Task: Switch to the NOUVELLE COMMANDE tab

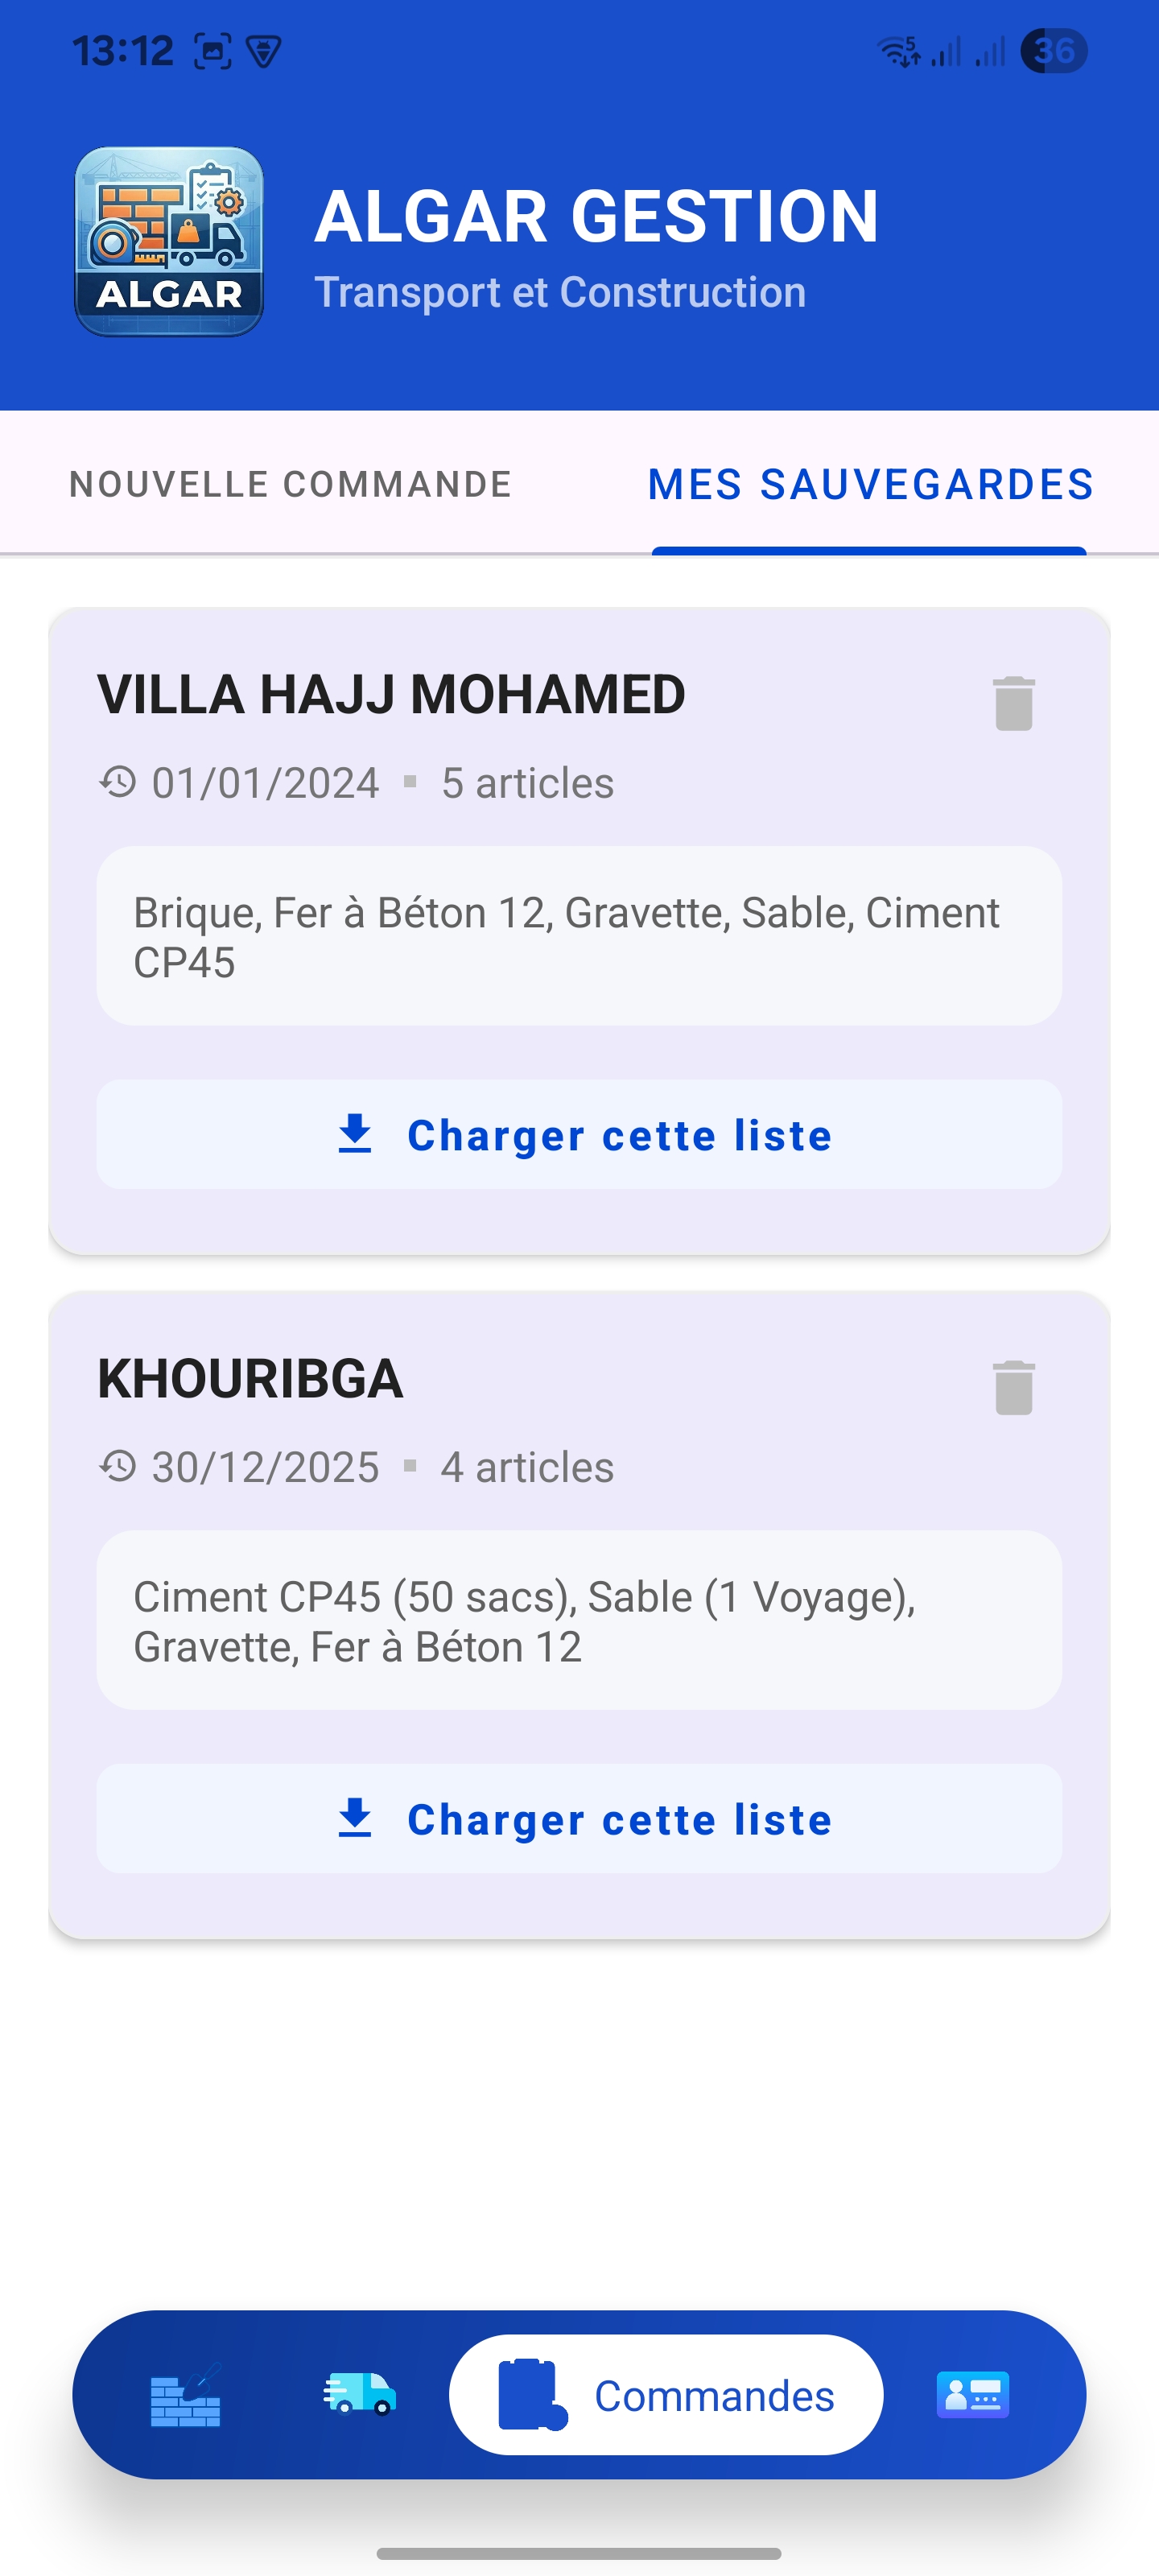Action: point(290,484)
